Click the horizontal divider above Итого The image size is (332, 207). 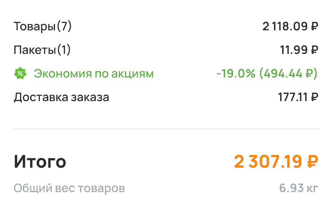coord(166,129)
